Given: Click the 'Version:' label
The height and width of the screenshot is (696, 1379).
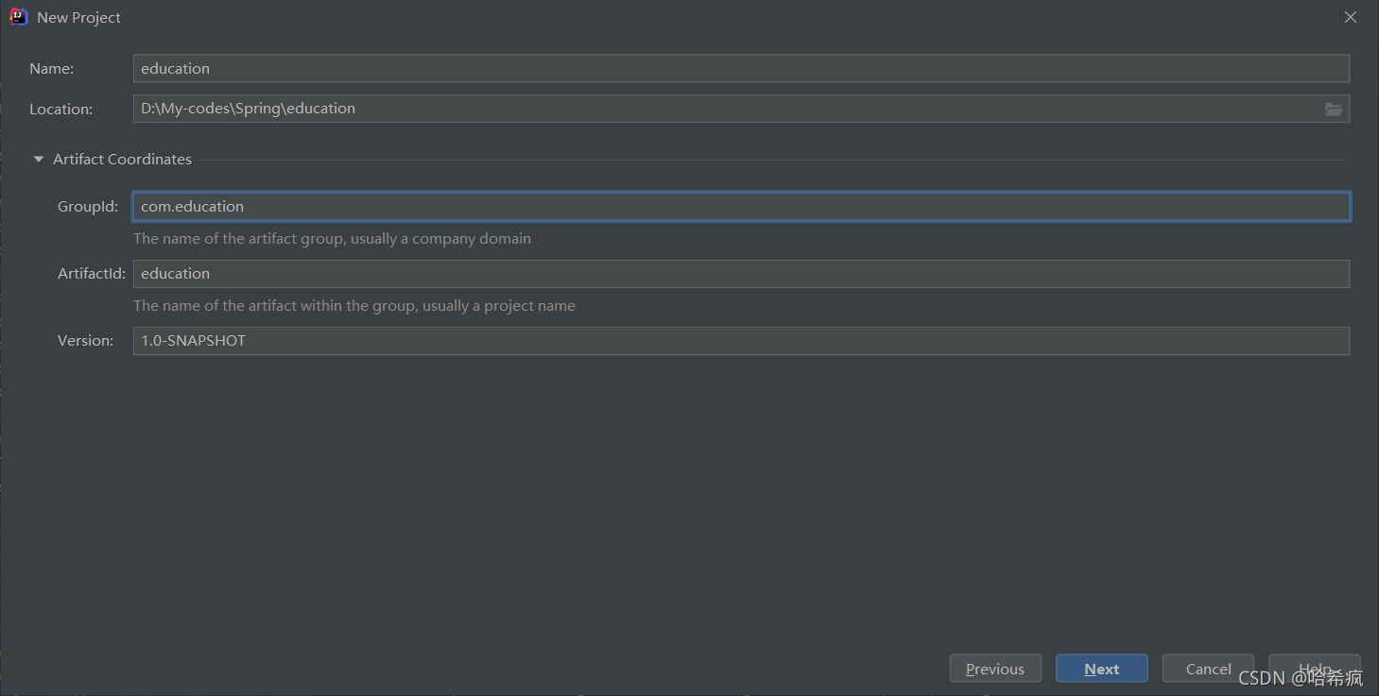Looking at the screenshot, I should point(85,341).
